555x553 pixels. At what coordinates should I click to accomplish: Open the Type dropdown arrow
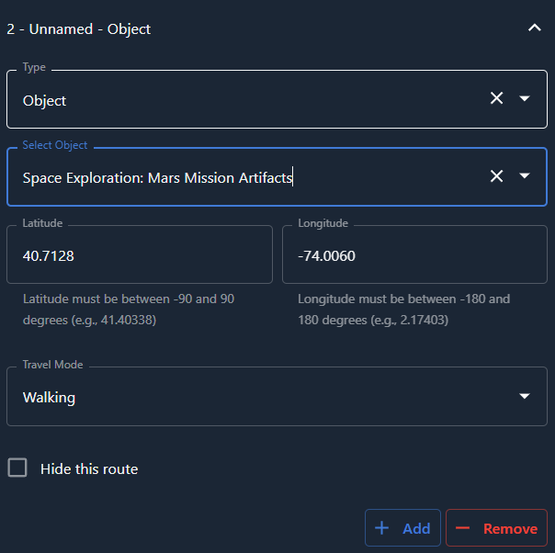pyautogui.click(x=525, y=98)
